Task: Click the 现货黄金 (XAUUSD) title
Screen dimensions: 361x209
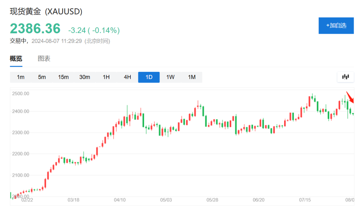Action: 46,12
